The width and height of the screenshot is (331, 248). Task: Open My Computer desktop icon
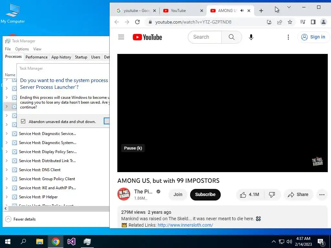(13, 13)
